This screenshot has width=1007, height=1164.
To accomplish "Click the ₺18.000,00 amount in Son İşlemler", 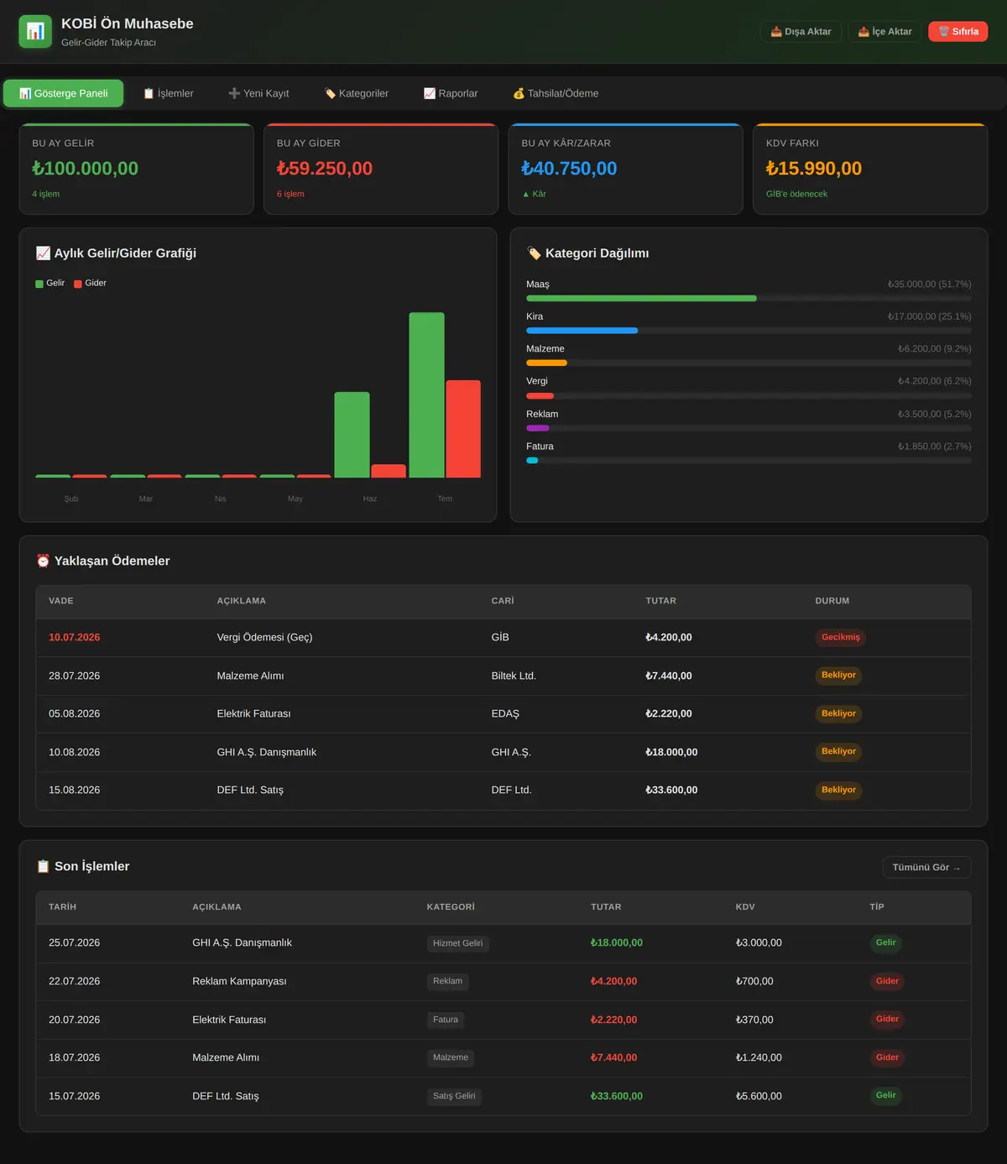I will 617,943.
